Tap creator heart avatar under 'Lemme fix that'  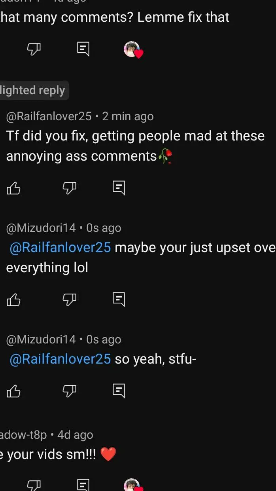coord(132,49)
